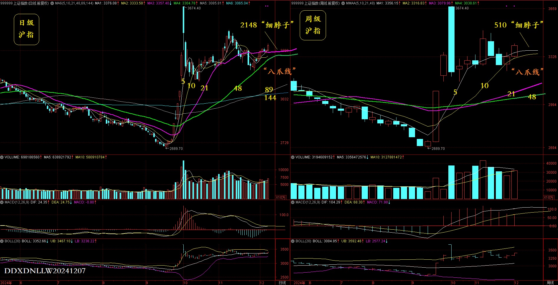558x285 pixels.
Task: Click the daily volume X10万 unit label
Action: pos(281,198)
